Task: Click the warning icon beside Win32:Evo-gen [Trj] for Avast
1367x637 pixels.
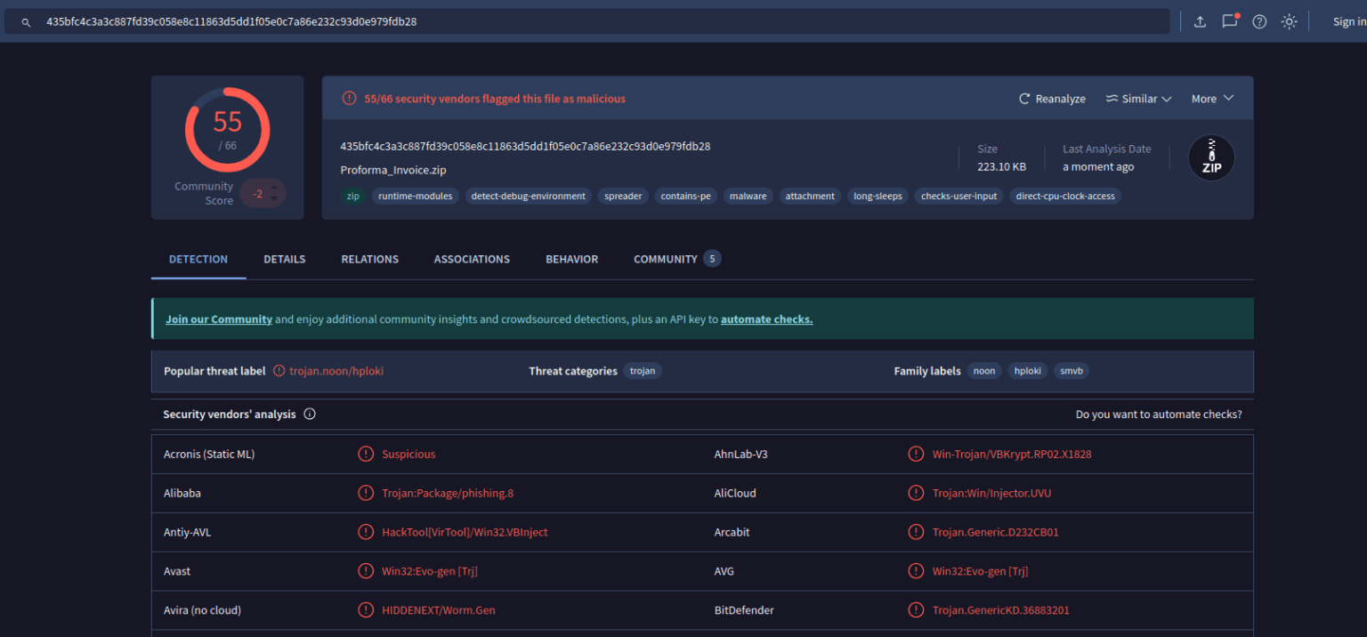Action: 366,570
